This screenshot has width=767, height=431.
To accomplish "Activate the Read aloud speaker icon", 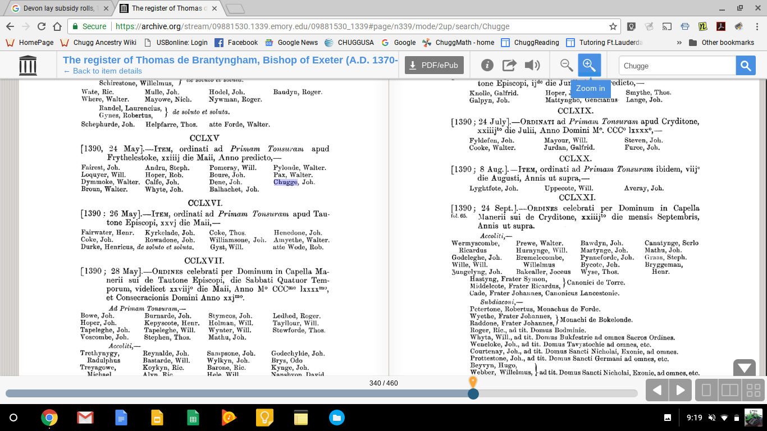I will point(532,65).
